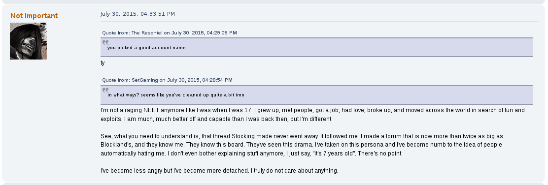Click the hooded figure avatar image
The width and height of the screenshot is (548, 185).
(x=28, y=41)
